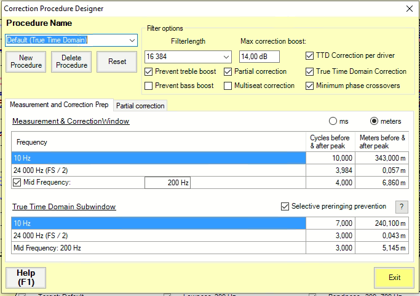Click the Max correction boost field
This screenshot has width=420, height=296.
pos(259,57)
